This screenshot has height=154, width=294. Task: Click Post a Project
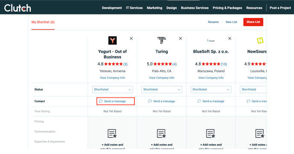point(280,8)
